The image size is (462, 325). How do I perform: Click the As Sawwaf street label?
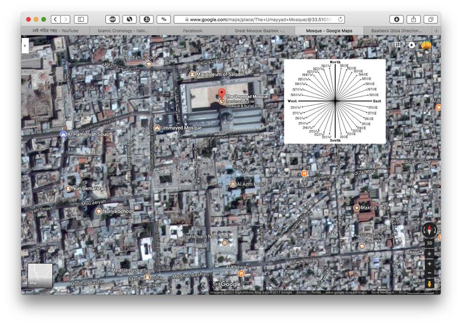[320, 178]
